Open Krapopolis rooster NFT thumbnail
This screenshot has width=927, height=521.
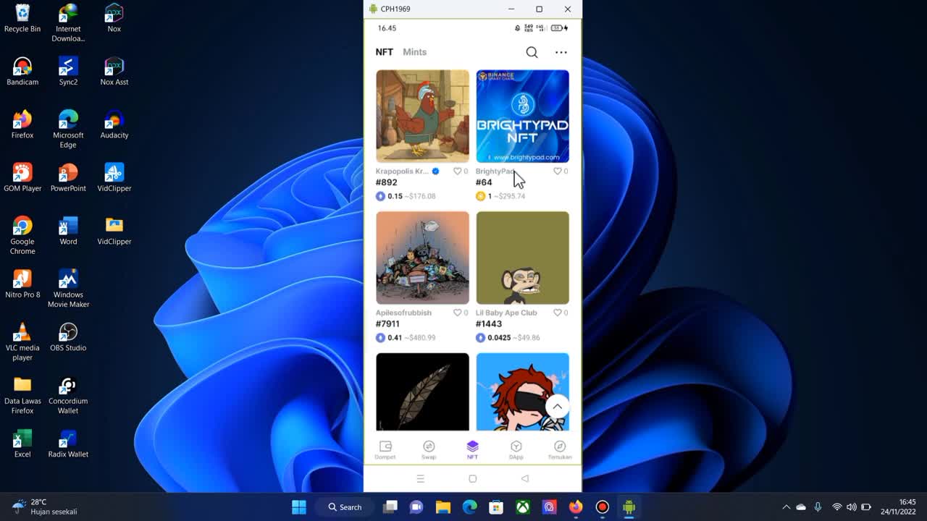422,116
